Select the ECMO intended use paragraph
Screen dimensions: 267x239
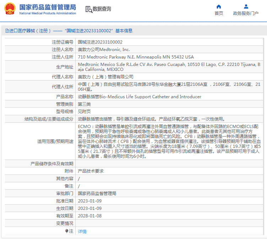point(169,141)
